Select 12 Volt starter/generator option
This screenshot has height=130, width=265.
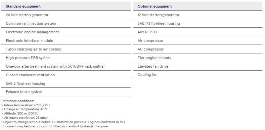pyautogui.click(x=198, y=15)
